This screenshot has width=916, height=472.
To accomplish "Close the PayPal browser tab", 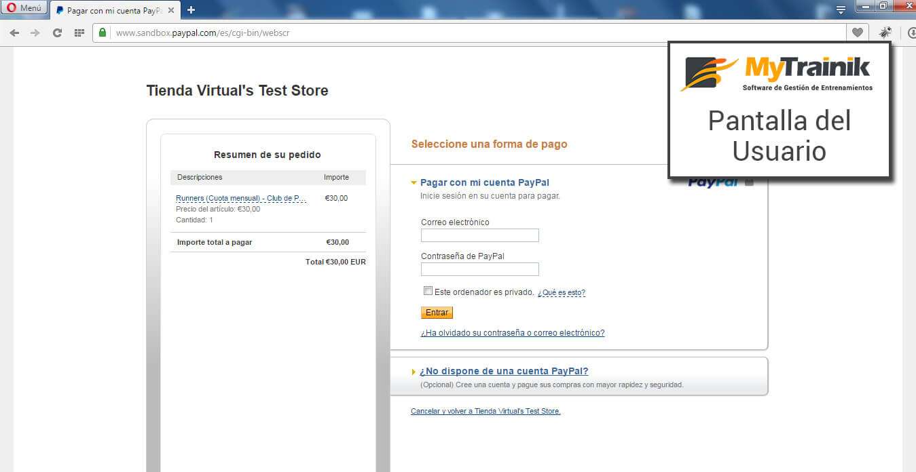I will click(170, 10).
